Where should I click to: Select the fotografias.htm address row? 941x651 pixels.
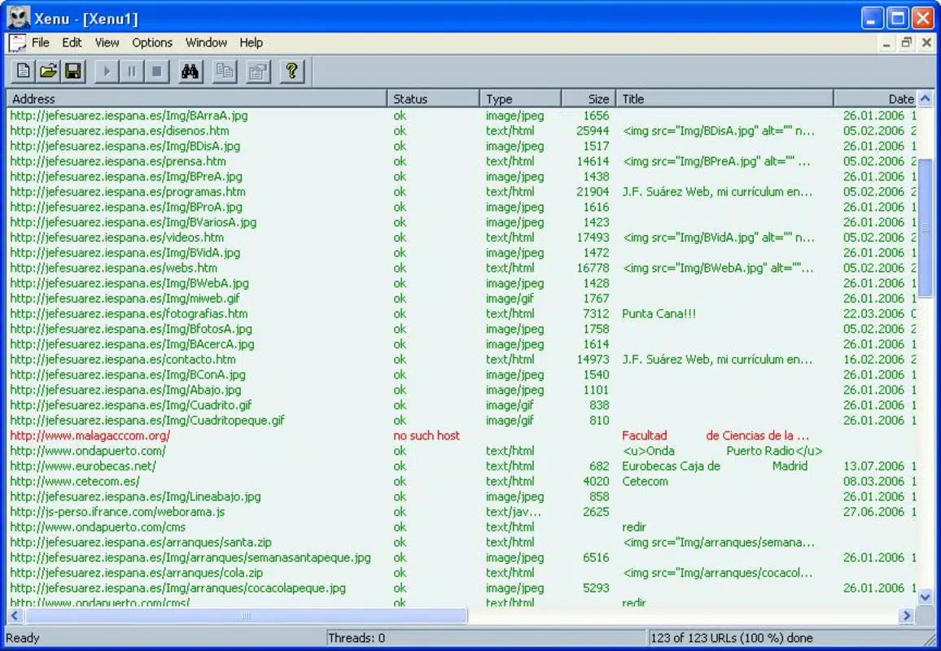(129, 314)
